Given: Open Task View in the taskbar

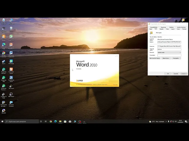Looking at the screenshot, I should [46, 121].
